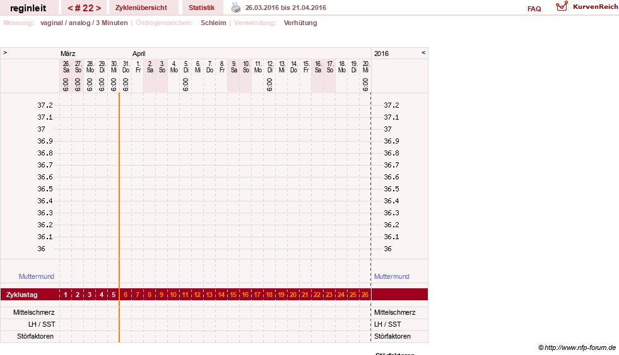Click date column 26. Sa
Screen dimensions: 619x355
point(66,67)
